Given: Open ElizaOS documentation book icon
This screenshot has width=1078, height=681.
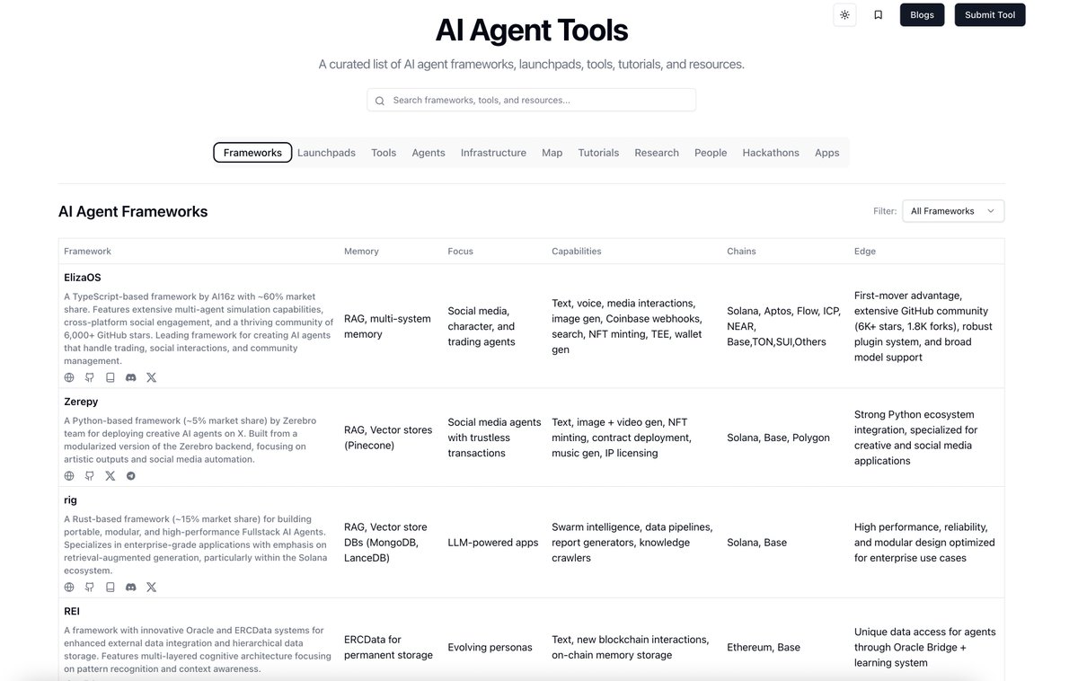Looking at the screenshot, I should (110, 377).
